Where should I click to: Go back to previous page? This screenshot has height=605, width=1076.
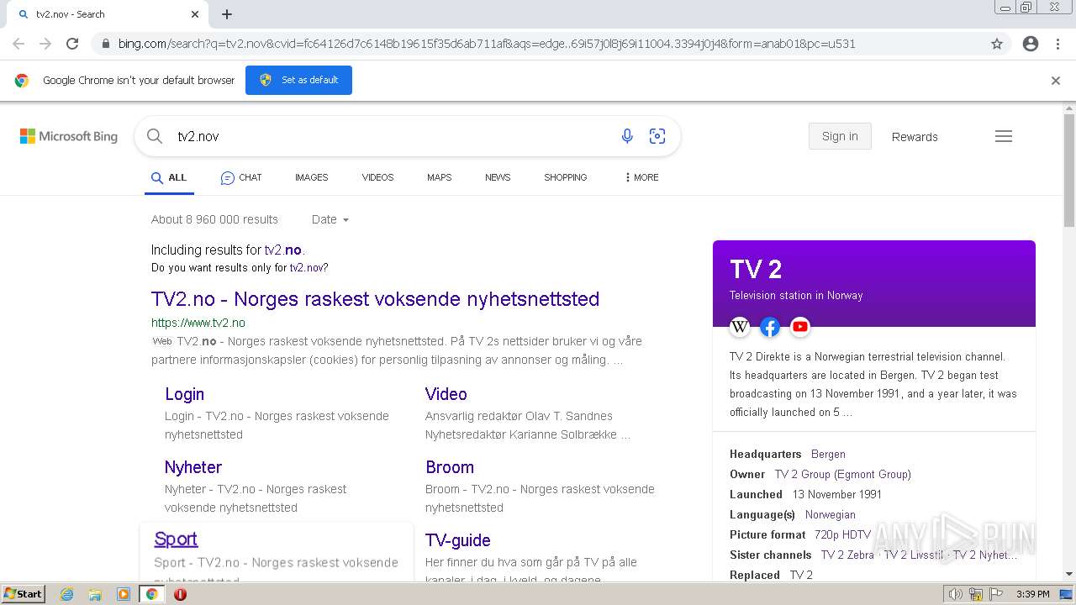18,44
